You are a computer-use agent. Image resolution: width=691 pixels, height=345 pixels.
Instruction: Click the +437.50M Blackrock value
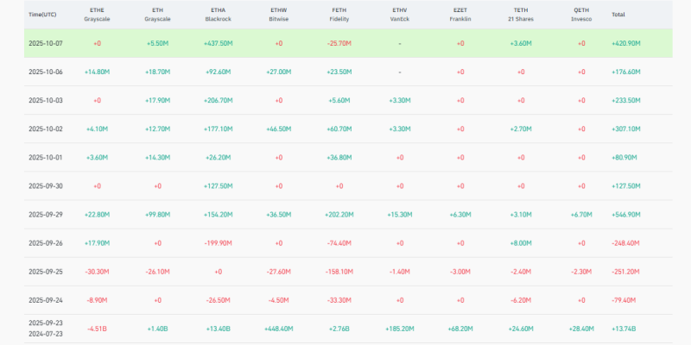[x=218, y=43]
